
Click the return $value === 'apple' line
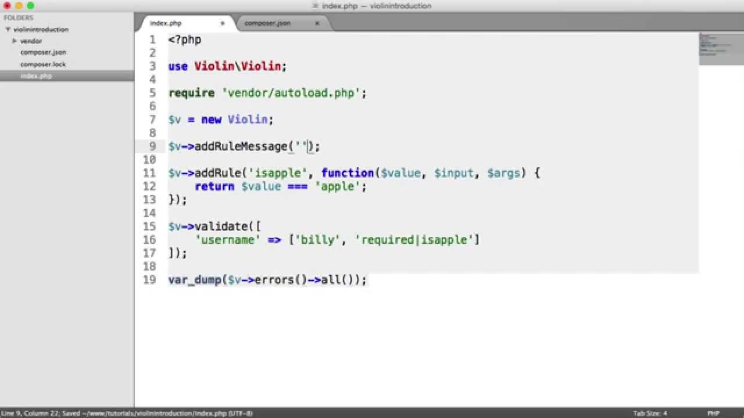coord(281,186)
